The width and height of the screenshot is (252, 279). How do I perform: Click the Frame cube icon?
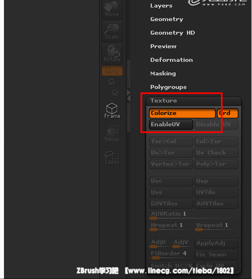(x=112, y=110)
